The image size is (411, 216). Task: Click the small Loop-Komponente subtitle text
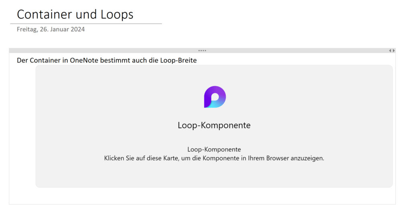coord(214,149)
